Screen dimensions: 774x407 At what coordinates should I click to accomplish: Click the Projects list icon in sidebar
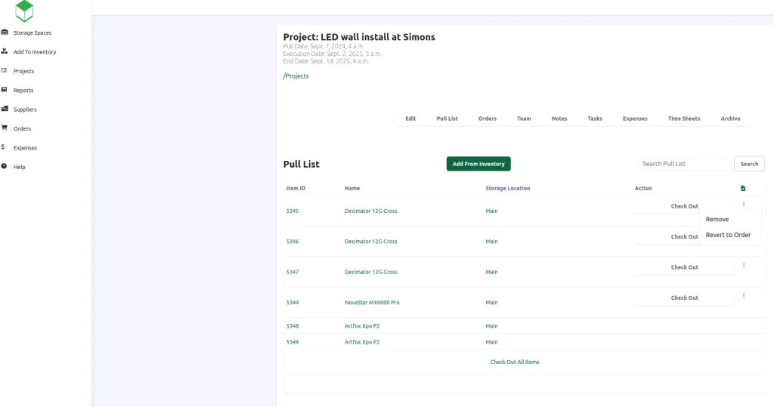click(4, 70)
